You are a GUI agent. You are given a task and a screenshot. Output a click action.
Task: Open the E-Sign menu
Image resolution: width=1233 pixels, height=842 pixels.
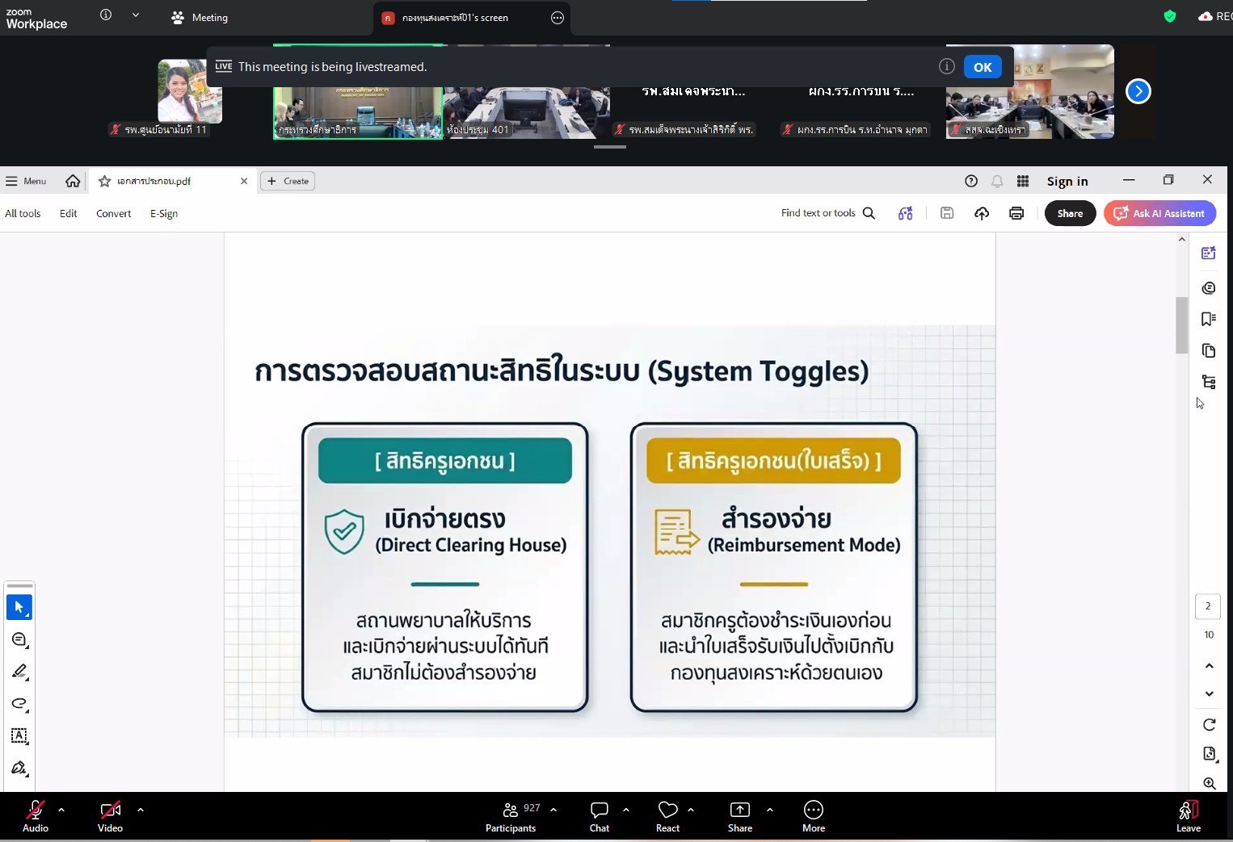click(x=164, y=213)
